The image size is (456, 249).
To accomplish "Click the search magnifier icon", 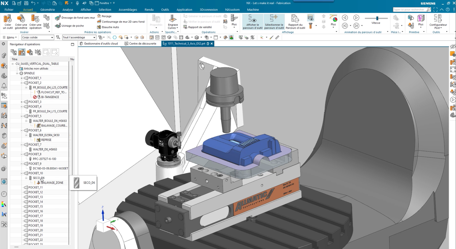I will [429, 9].
